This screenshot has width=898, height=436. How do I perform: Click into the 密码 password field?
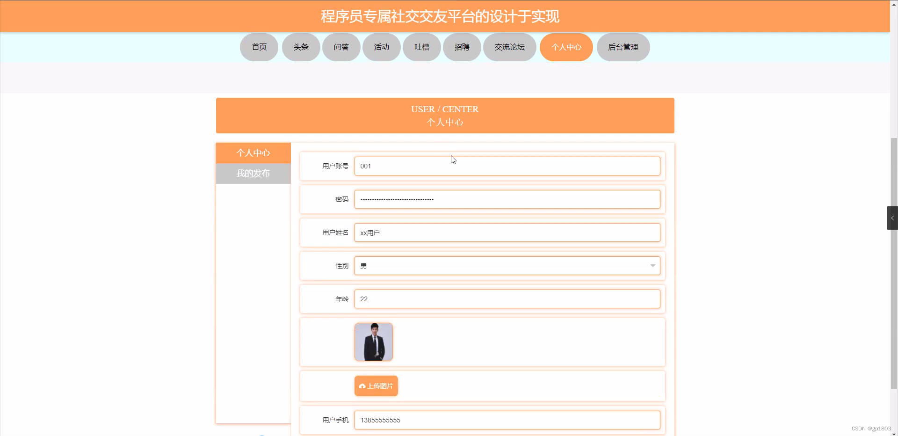point(507,199)
